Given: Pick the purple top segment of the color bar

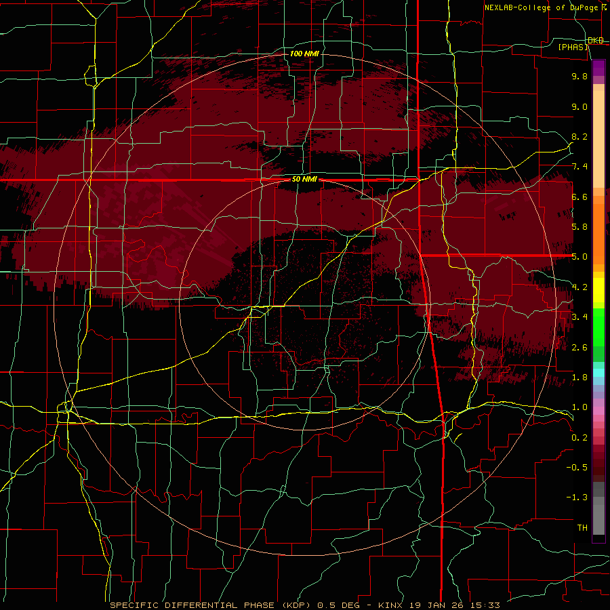Looking at the screenshot, I should (x=598, y=68).
